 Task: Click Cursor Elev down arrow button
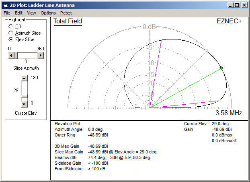click(24, 104)
